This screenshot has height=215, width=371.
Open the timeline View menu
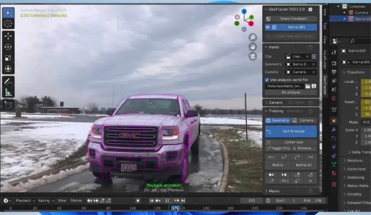[62, 200]
